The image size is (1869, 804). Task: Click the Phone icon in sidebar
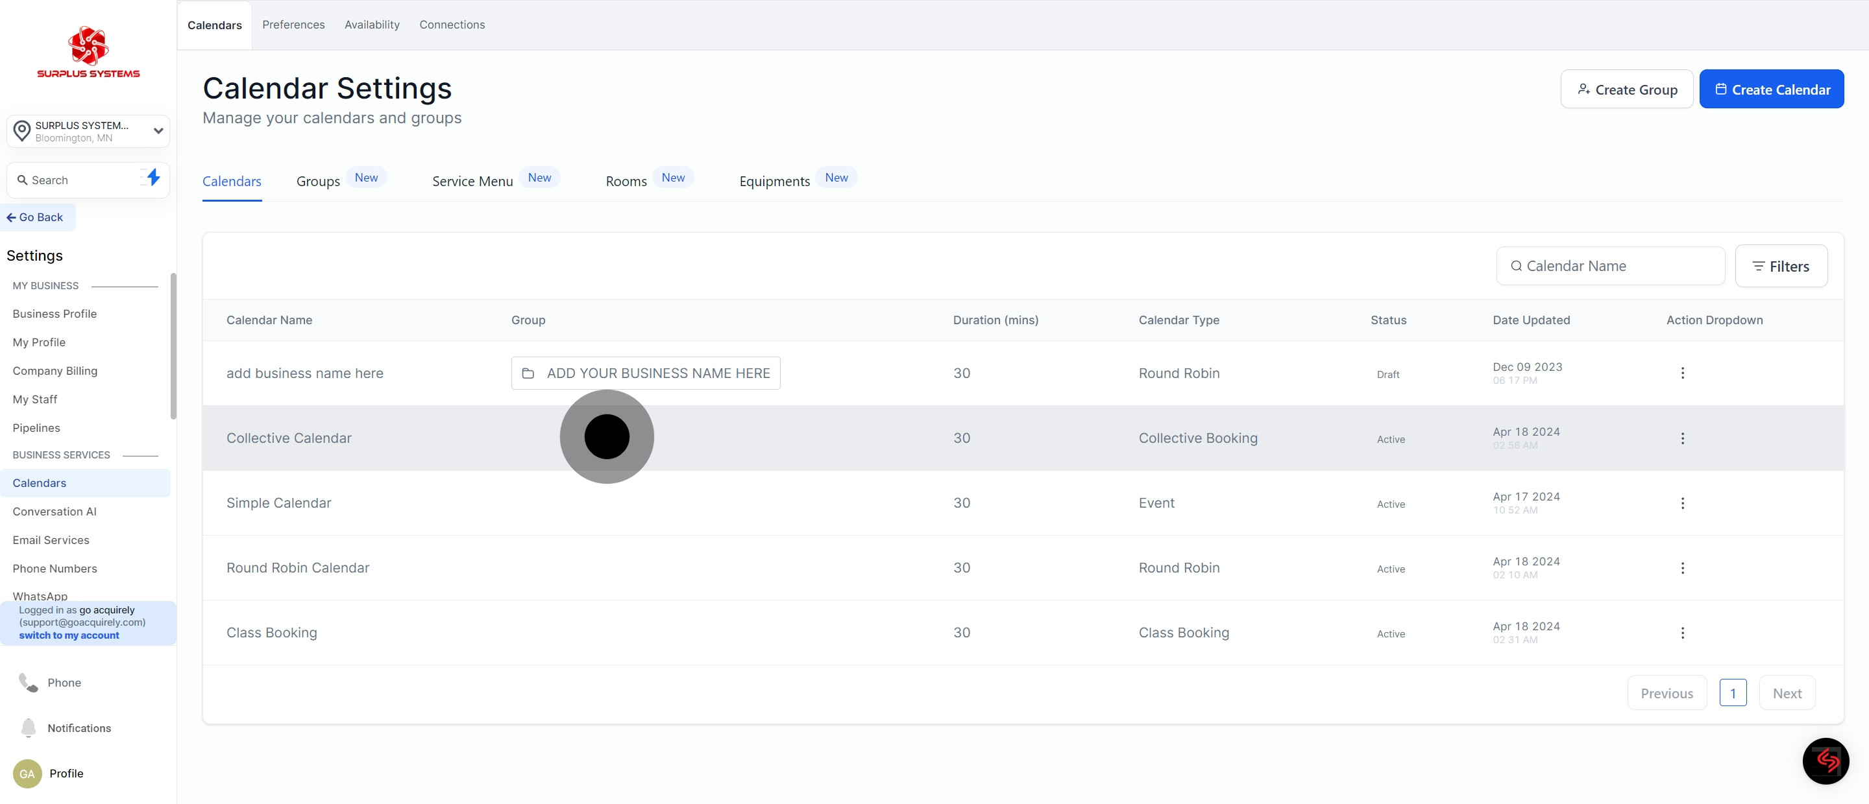click(29, 682)
